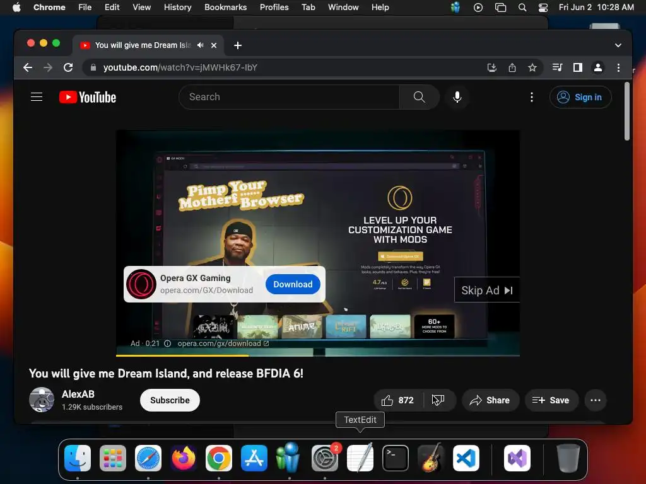The width and height of the screenshot is (646, 484).
Task: Open the AlexAB channel name link
Action: (78, 394)
